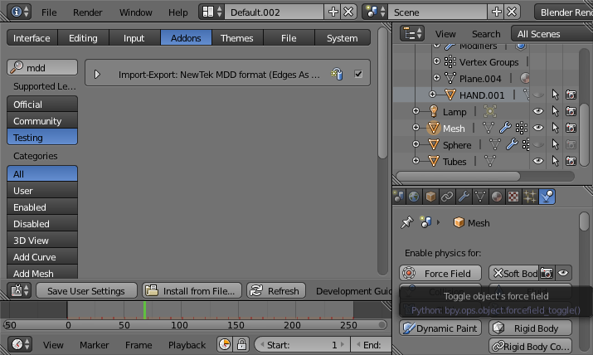Add a new screen layout next to Default.002
Image resolution: width=593 pixels, height=355 pixels.
pyautogui.click(x=333, y=12)
